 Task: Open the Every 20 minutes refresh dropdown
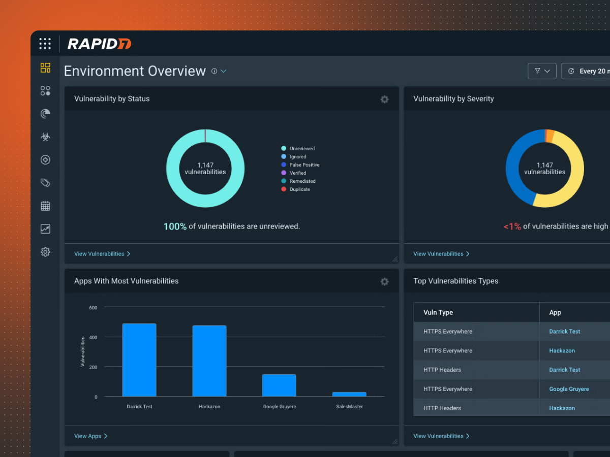tap(590, 71)
